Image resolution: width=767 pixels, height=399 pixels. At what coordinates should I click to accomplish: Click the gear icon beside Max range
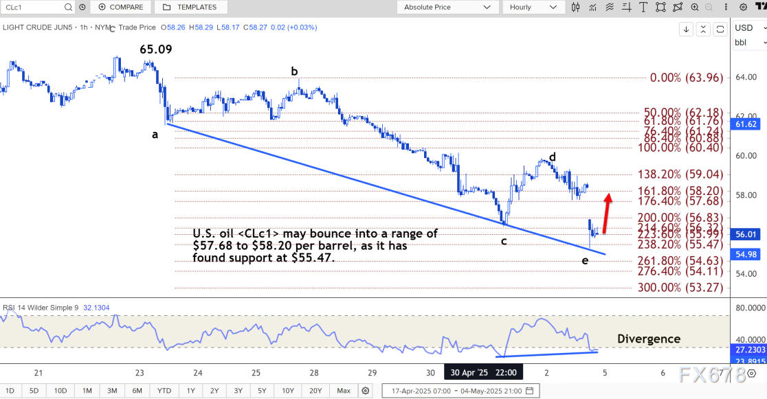coord(366,391)
